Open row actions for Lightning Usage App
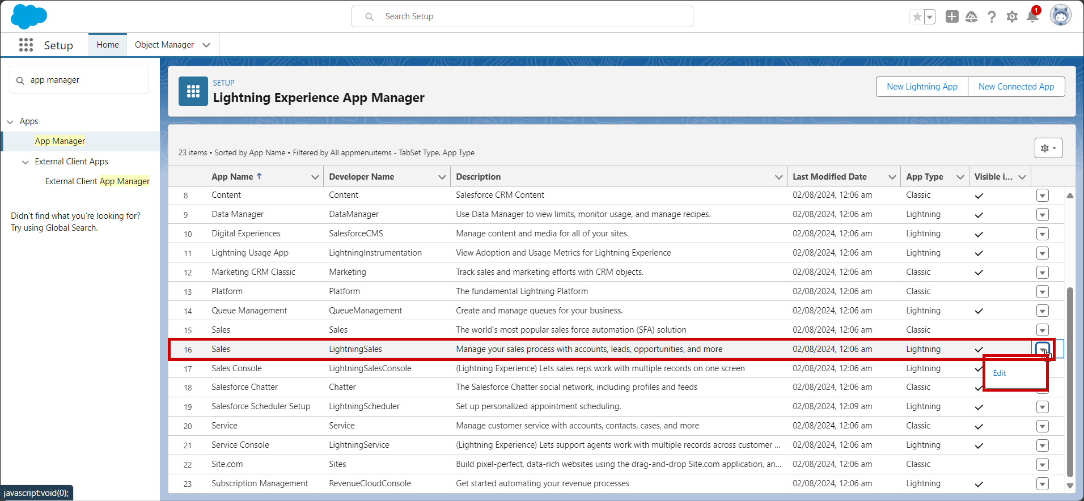The height and width of the screenshot is (501, 1084). click(1042, 253)
